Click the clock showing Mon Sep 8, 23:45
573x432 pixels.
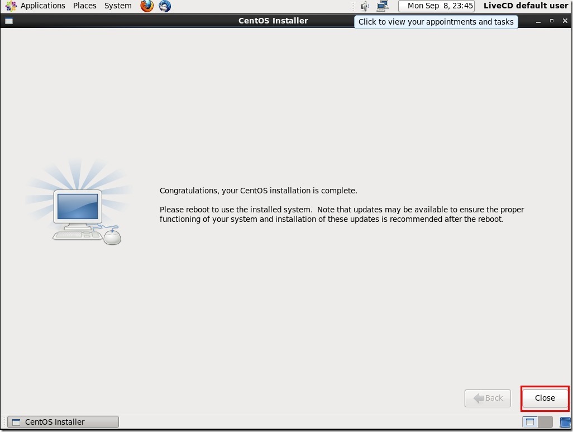point(436,6)
